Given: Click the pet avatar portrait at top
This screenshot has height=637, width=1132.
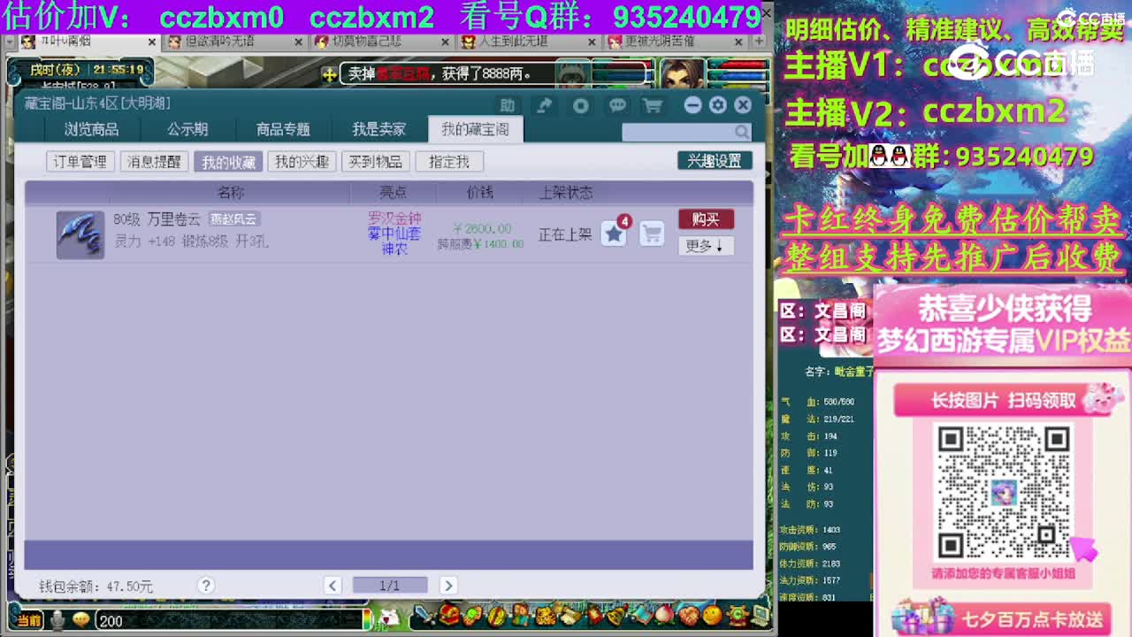Looking at the screenshot, I should click(x=573, y=74).
